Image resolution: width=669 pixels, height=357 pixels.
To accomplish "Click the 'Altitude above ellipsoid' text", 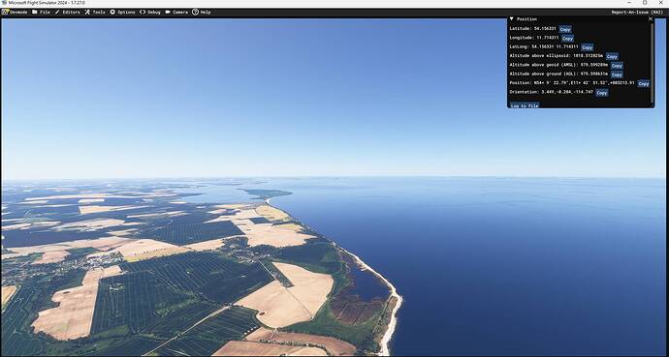I will [x=557, y=56].
